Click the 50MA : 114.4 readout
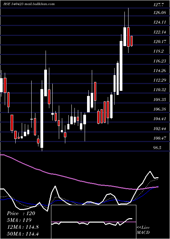Viewport: 170px width, 239px height. pyautogui.click(x=23, y=234)
